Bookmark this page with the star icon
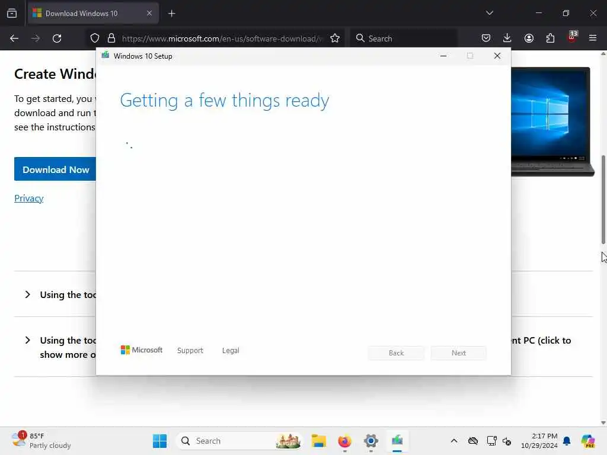This screenshot has height=455, width=607. coord(335,39)
